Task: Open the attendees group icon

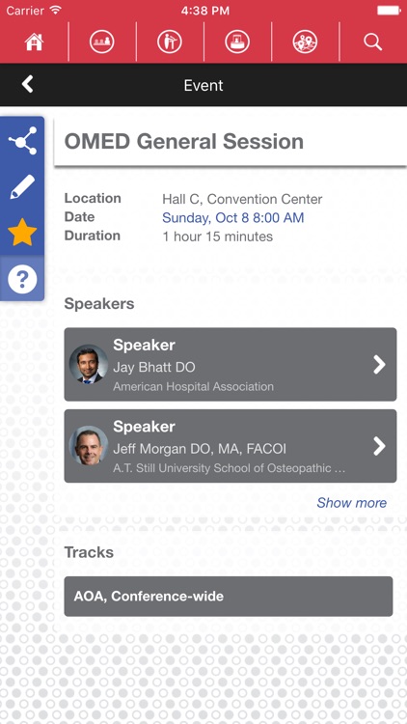Action: coord(102,42)
